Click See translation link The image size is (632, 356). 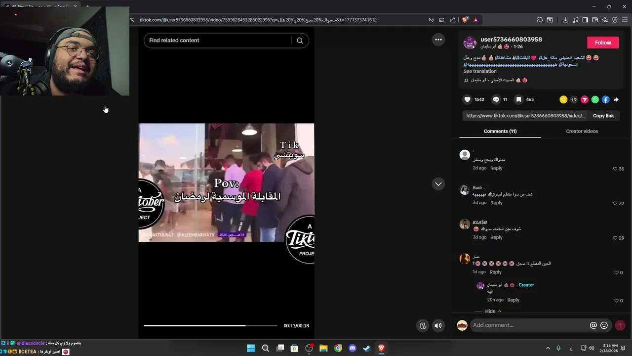(x=480, y=71)
